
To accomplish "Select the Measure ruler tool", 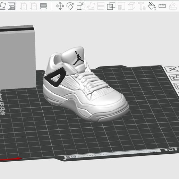I will [x=162, y=6].
